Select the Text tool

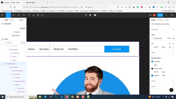tap(29, 15)
